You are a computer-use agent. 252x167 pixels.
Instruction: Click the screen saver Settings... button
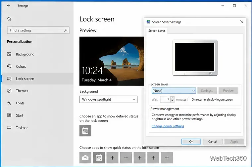pyautogui.click(x=207, y=91)
